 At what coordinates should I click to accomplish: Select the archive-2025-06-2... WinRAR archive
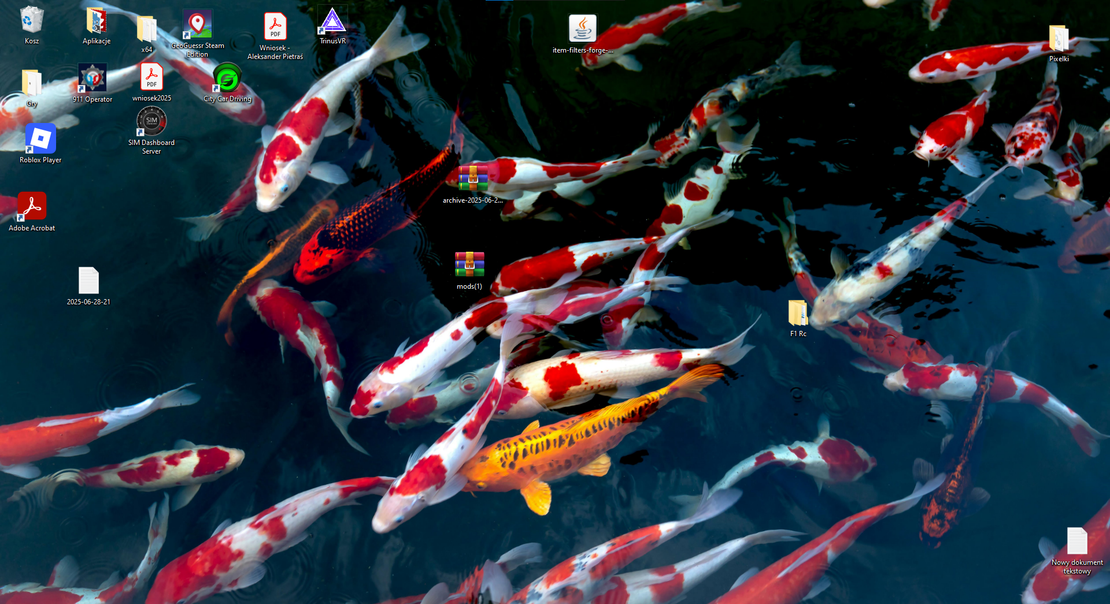click(473, 179)
